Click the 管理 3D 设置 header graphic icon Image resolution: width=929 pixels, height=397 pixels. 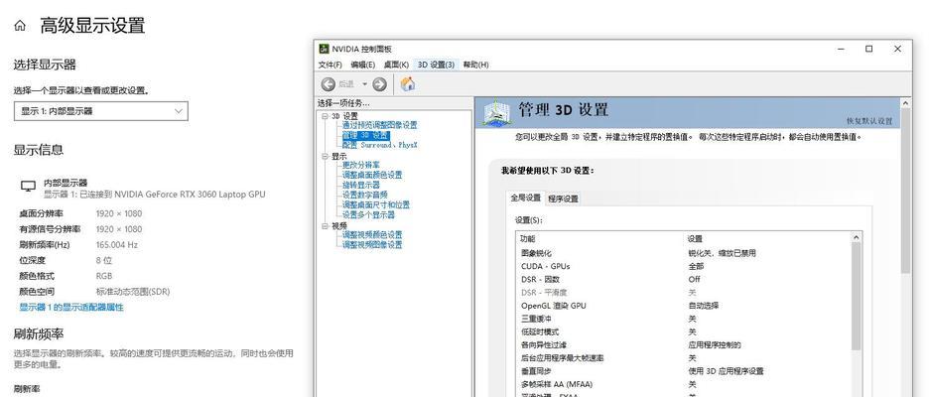496,112
